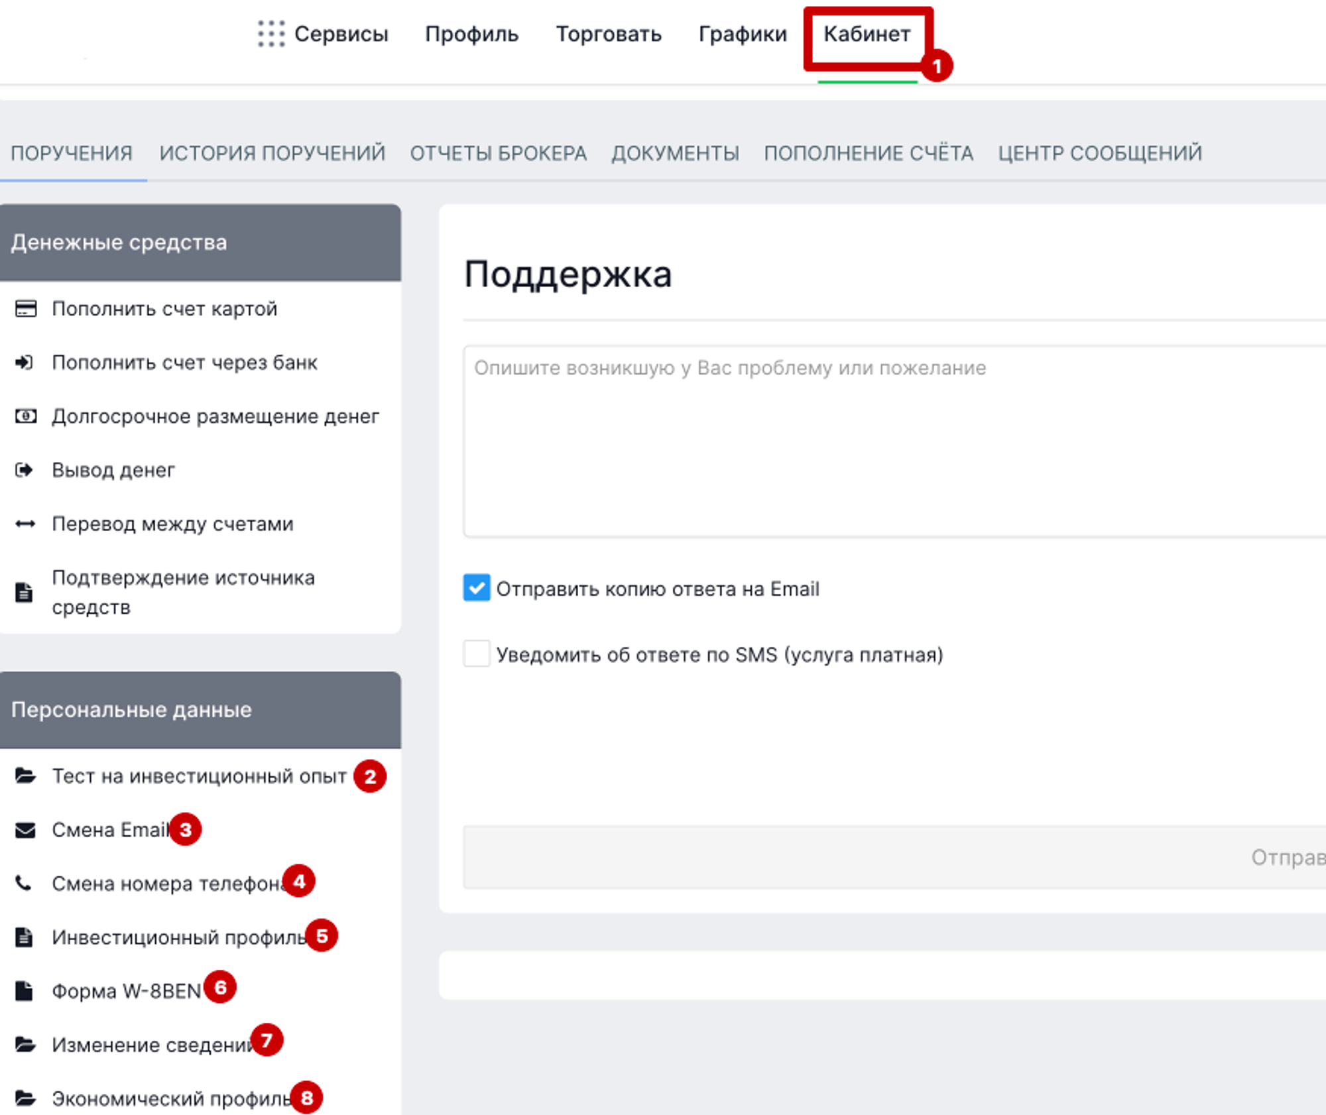Click the Отправить submit button
The image size is (1326, 1115).
click(894, 856)
